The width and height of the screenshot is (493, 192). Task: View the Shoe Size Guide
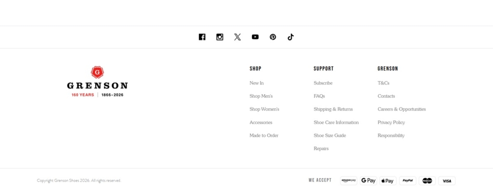tap(330, 135)
